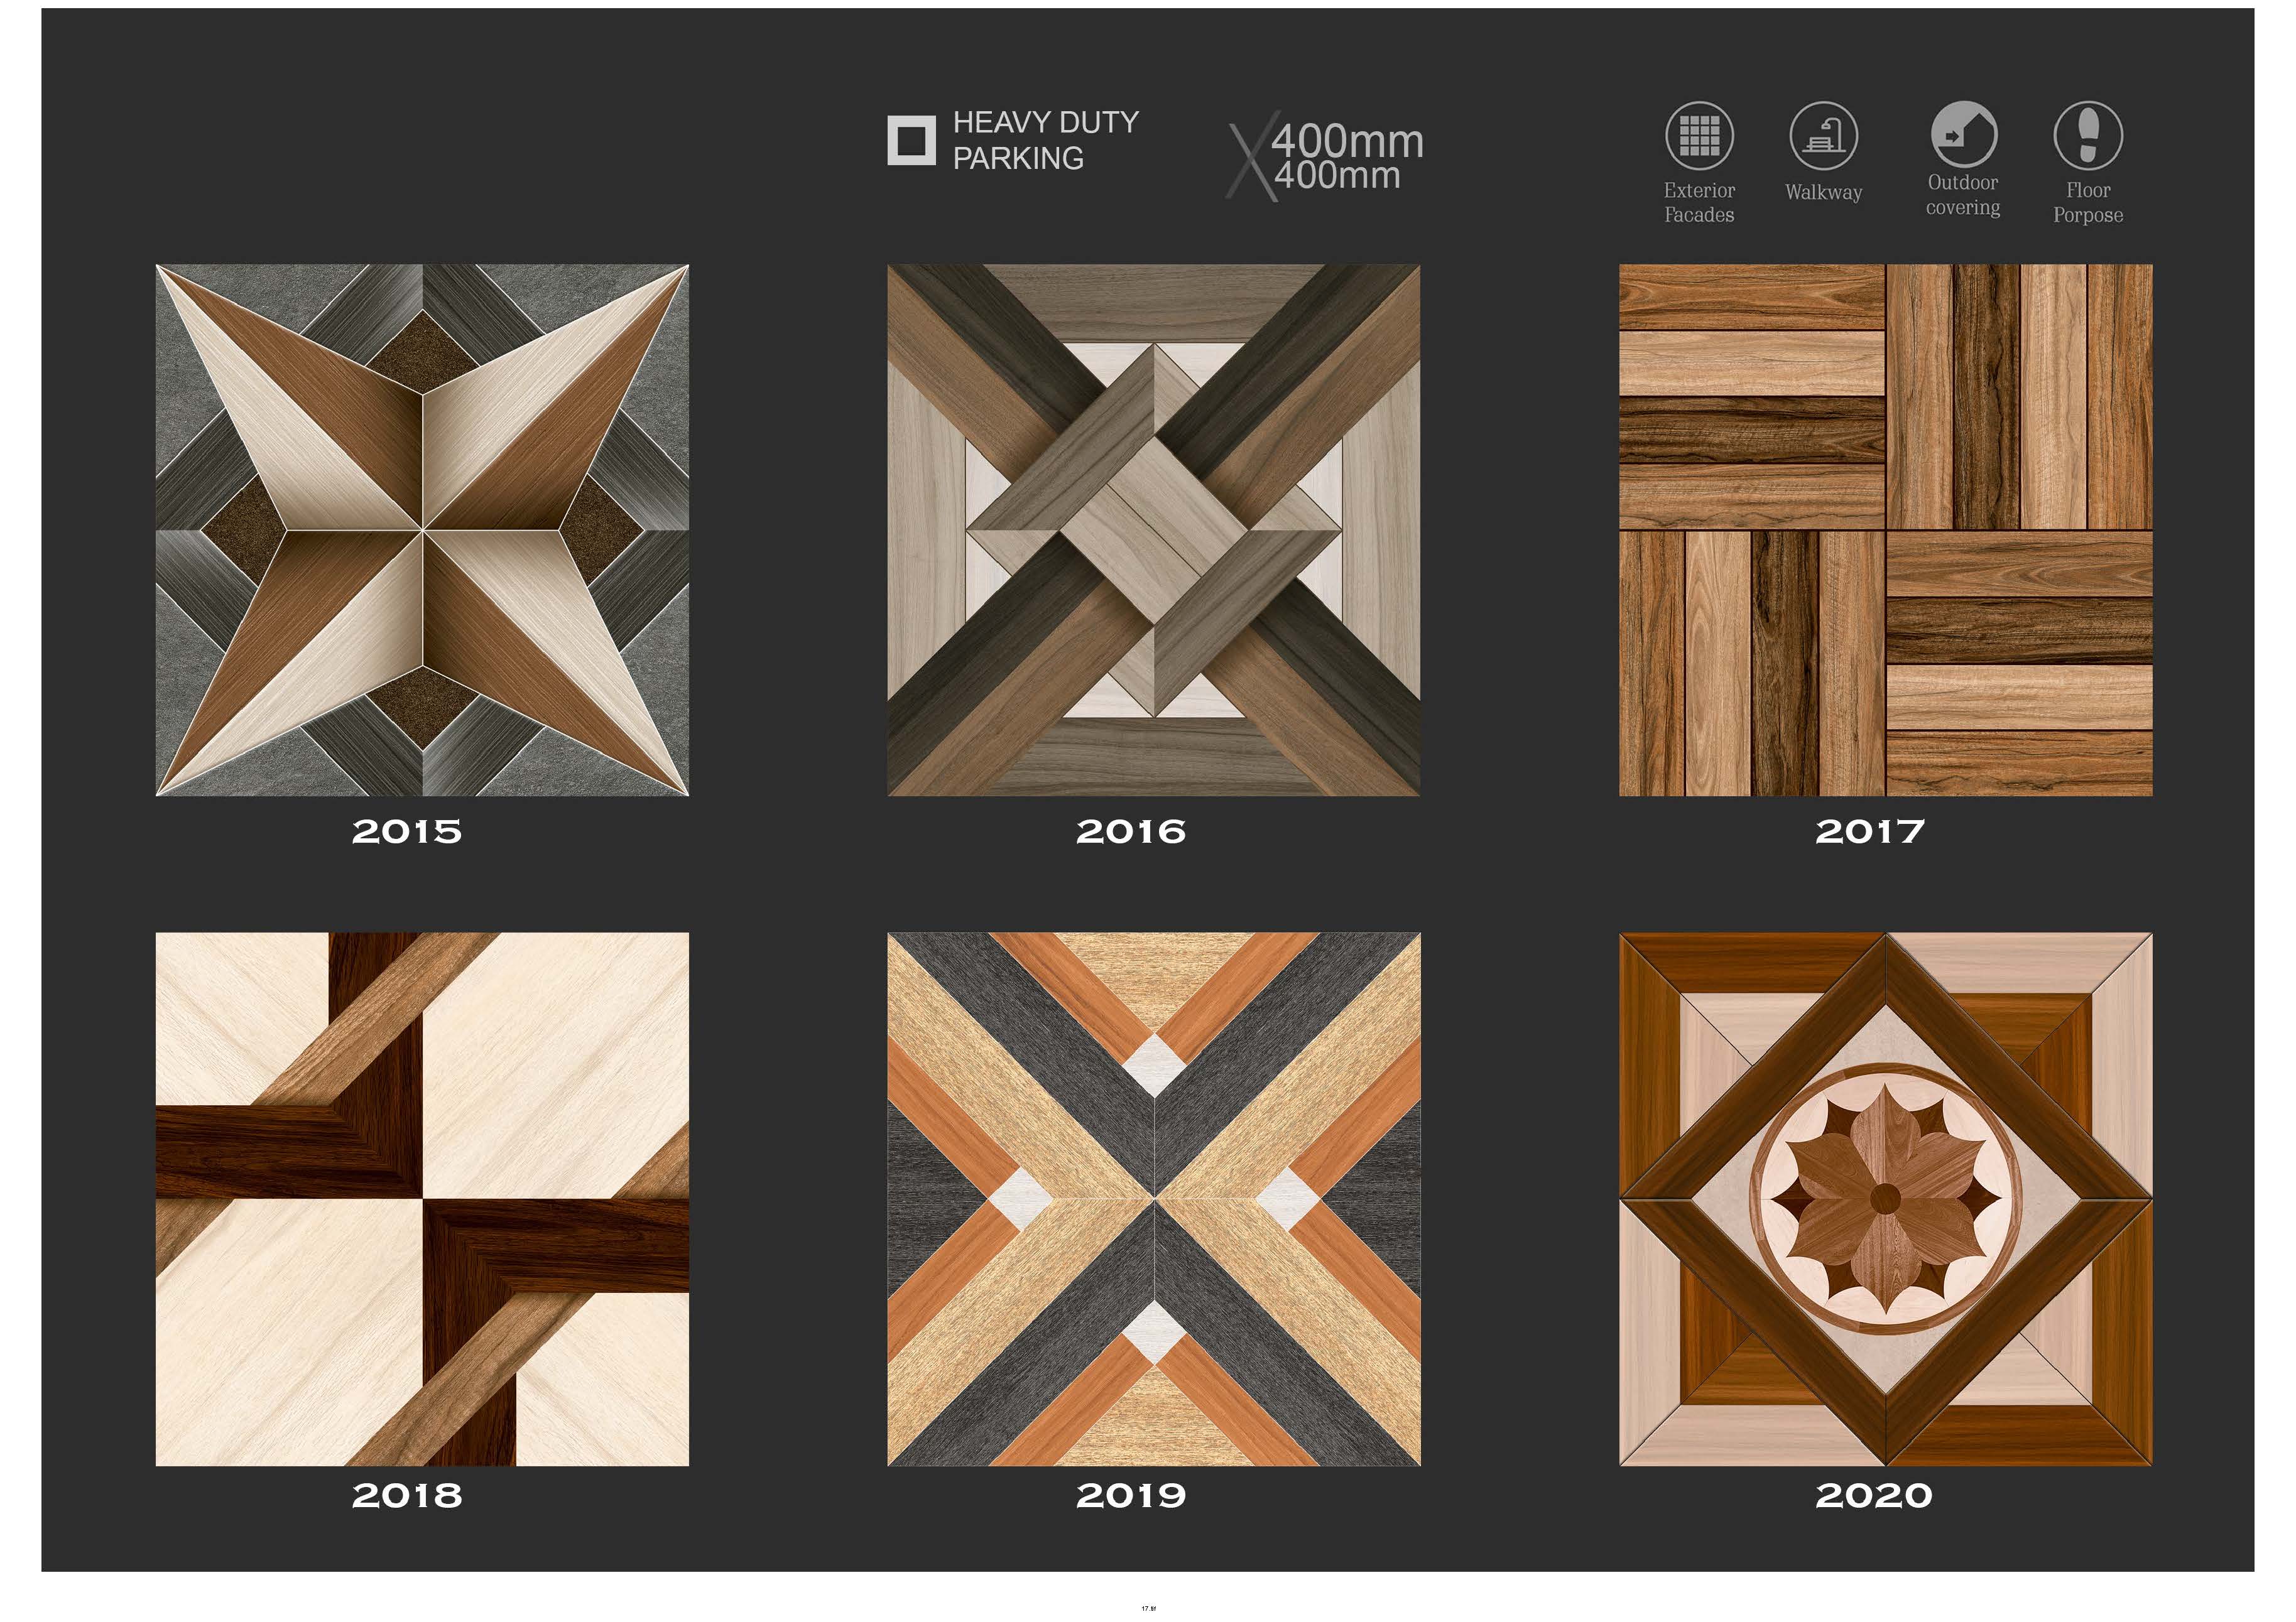Click the HEAVY DUTY PARKING heading
Viewport: 2296px width, 1622px height.
tap(1046, 140)
